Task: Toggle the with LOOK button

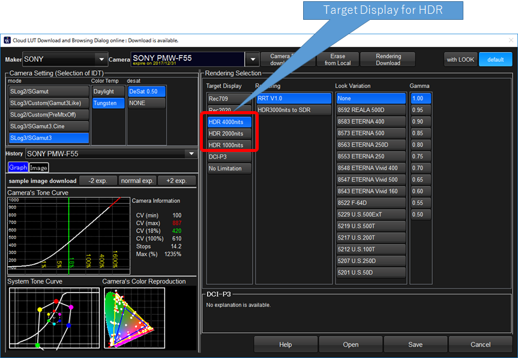Action: coord(460,59)
